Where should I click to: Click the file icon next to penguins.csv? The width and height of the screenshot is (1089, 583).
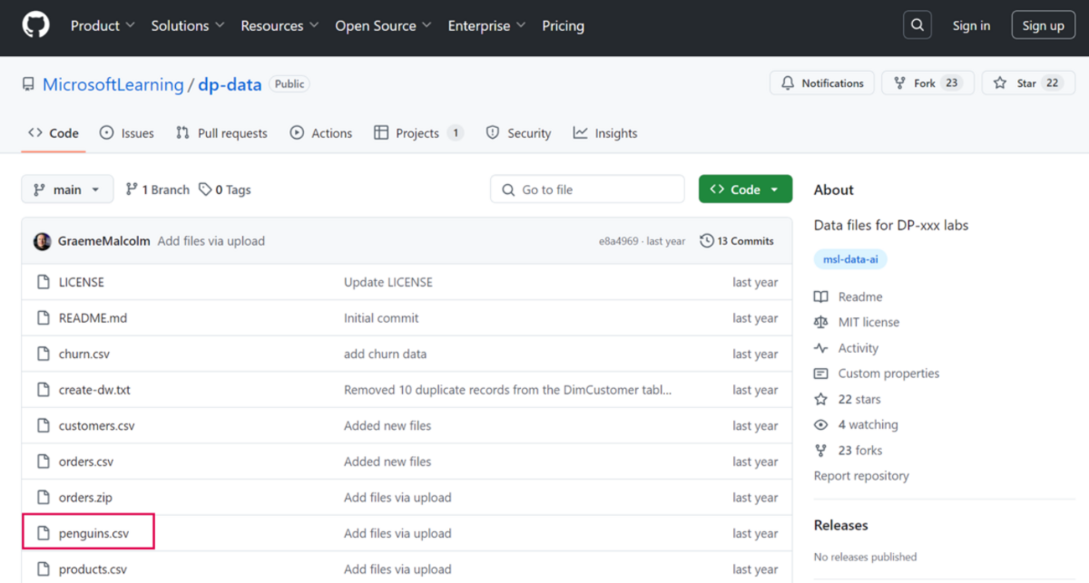pos(44,534)
